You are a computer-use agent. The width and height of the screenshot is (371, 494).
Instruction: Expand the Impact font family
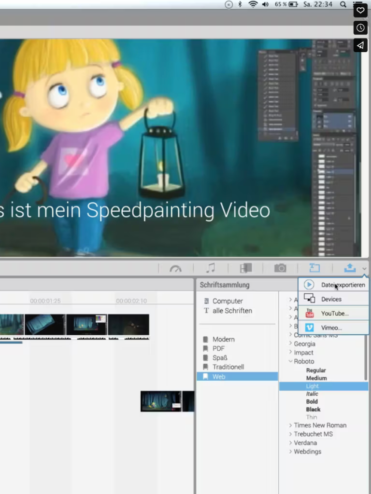(290, 352)
